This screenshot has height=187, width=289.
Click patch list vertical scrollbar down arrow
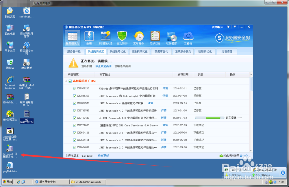coord(251,150)
